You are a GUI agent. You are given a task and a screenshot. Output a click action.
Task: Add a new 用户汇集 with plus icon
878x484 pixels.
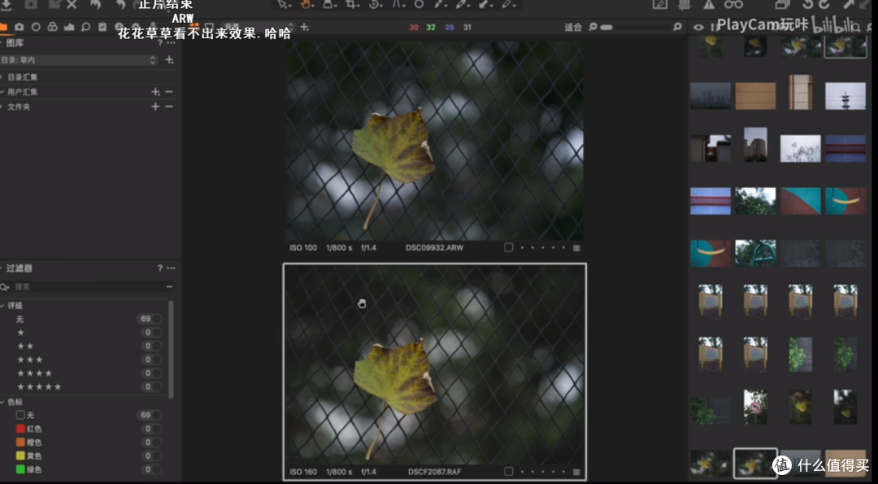pos(155,92)
